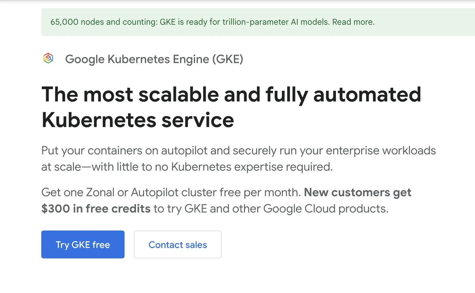Click the Google Kubernetes Engine hexagon logo

pos(48,58)
